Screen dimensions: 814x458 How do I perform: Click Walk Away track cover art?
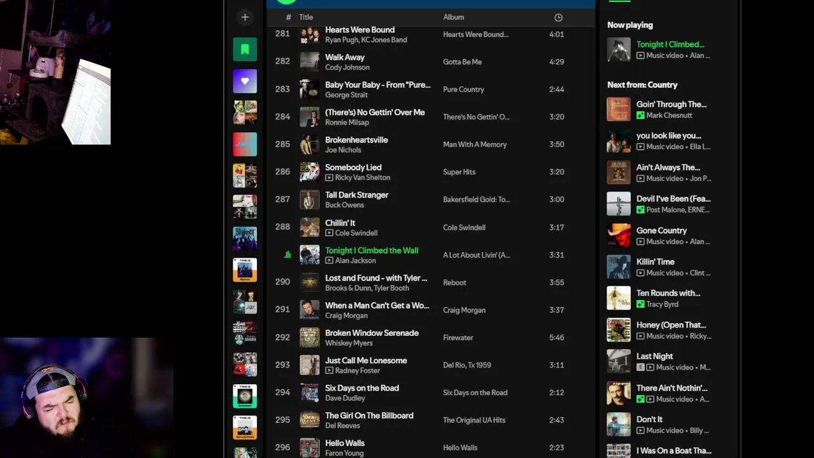(x=310, y=62)
